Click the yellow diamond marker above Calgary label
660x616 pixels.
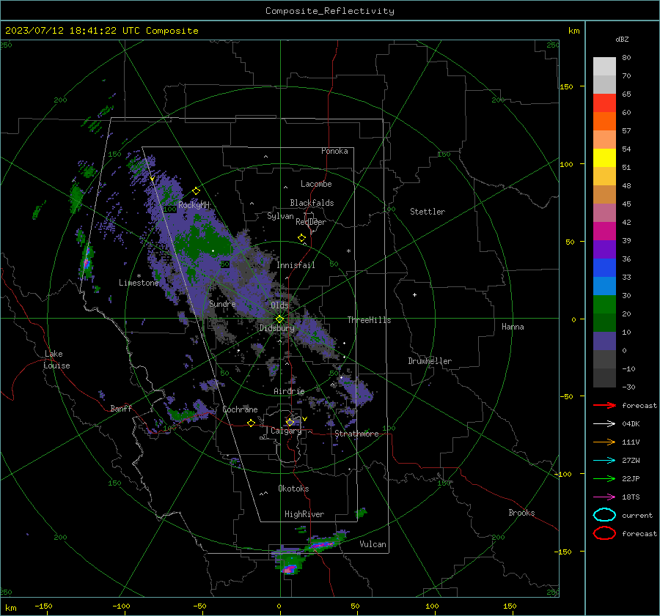pyautogui.click(x=290, y=422)
